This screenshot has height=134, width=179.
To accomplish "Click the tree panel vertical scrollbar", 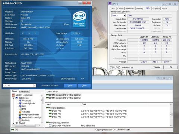I will (x=42, y=109).
